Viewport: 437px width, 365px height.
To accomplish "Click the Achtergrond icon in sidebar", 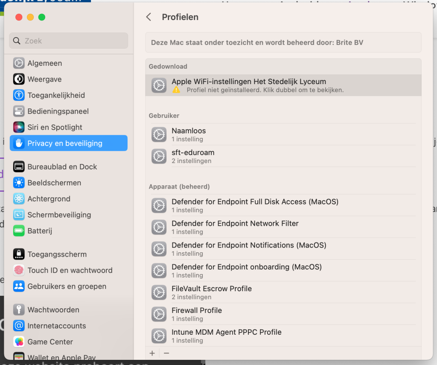I will (x=19, y=199).
